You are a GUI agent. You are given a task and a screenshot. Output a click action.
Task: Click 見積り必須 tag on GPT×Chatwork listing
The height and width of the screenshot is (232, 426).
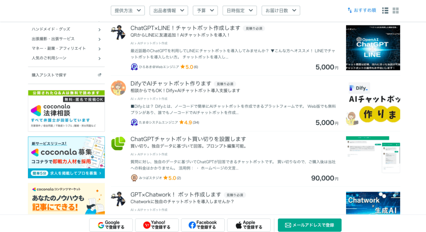point(235,195)
